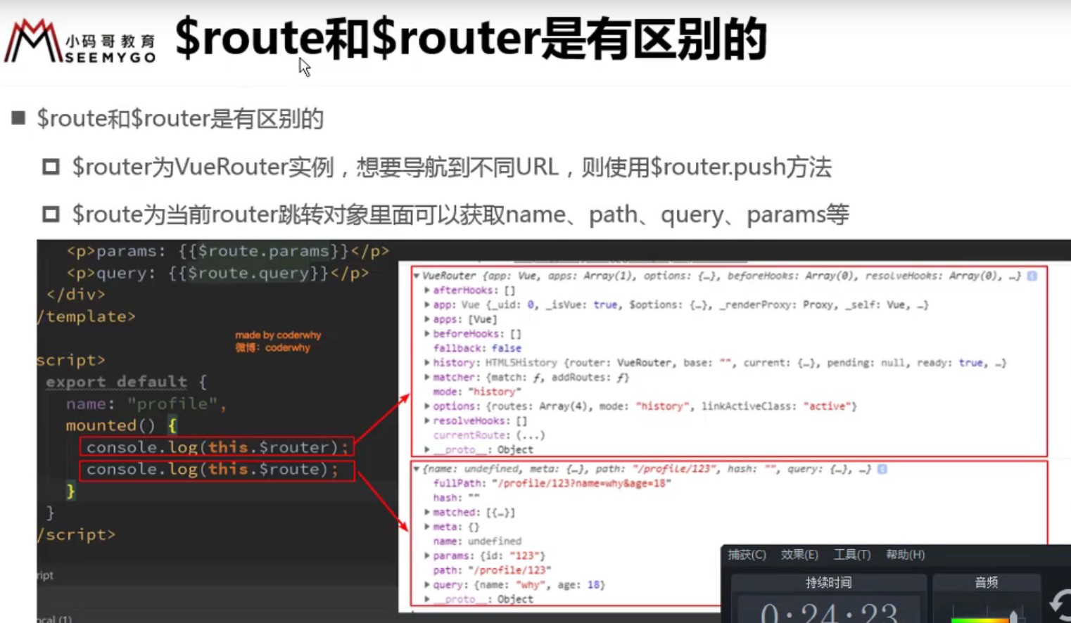Viewport: 1071px width, 623px height.
Task: Click the 0:24:23 duration timer display
Action: coord(829,613)
